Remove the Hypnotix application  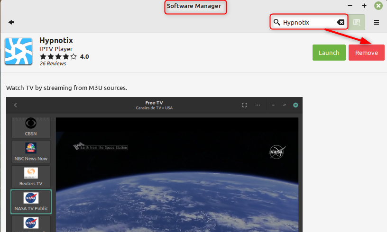click(x=367, y=53)
